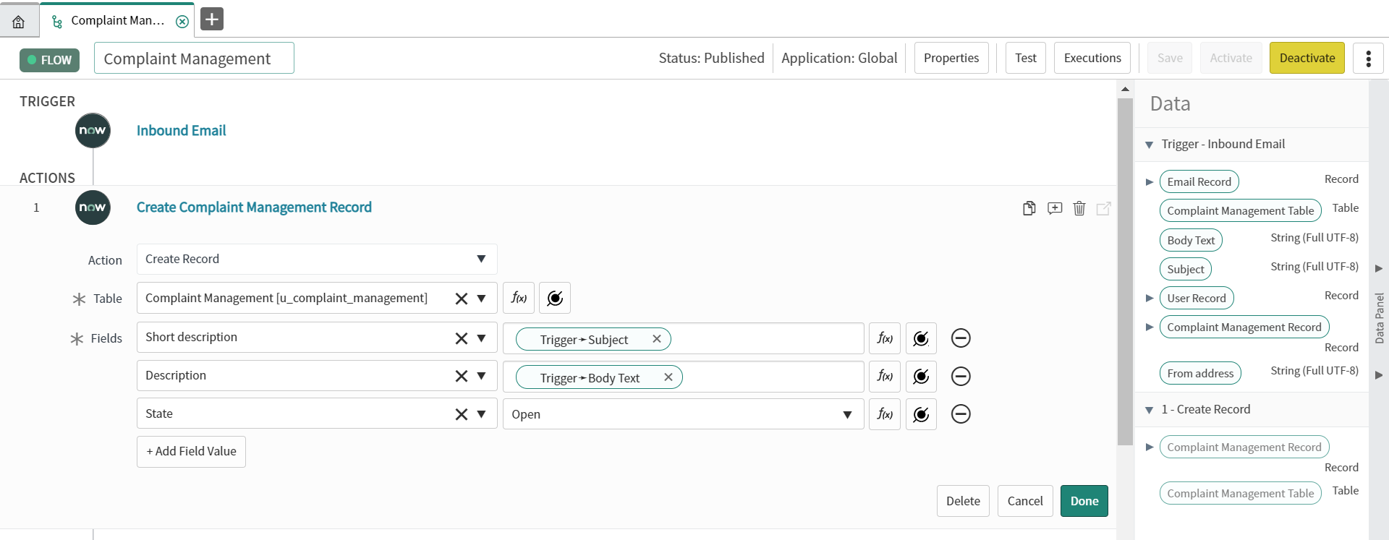Open Short description field dropdown
1389x540 pixels.
[x=481, y=338]
